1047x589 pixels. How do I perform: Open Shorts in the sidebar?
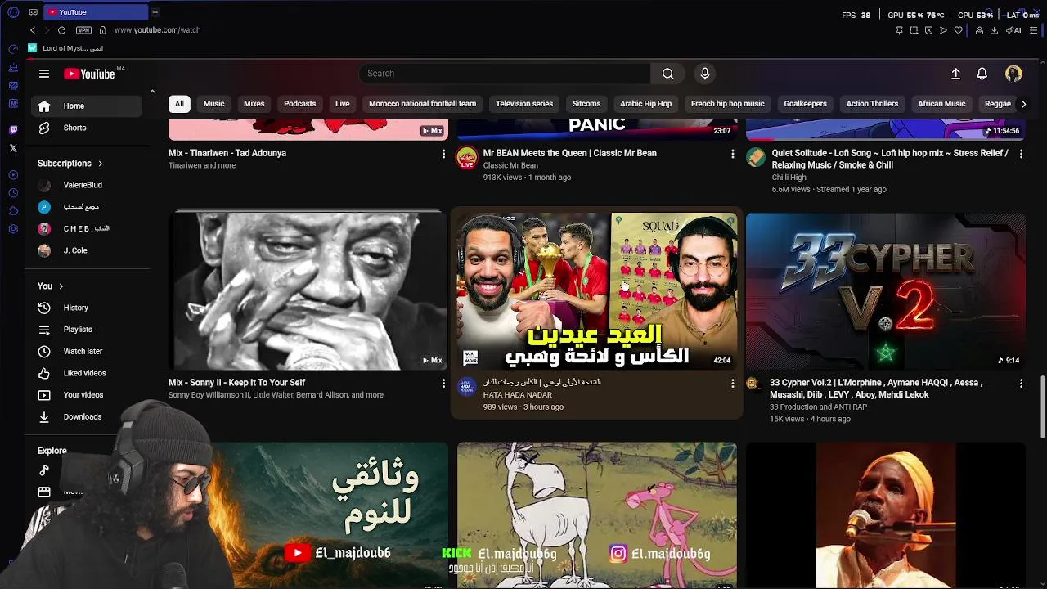point(87,128)
